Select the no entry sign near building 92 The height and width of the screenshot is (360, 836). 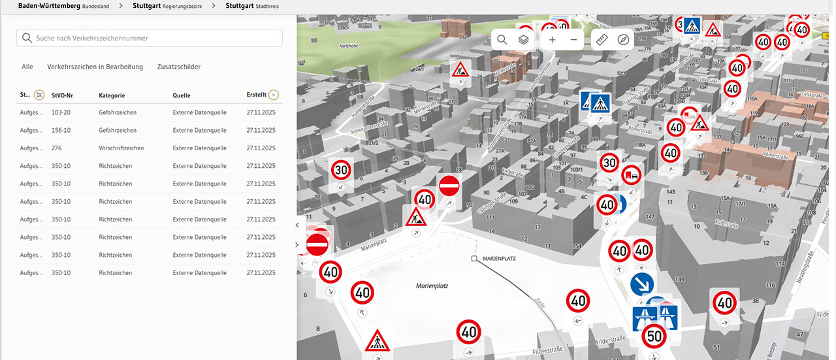(x=449, y=186)
